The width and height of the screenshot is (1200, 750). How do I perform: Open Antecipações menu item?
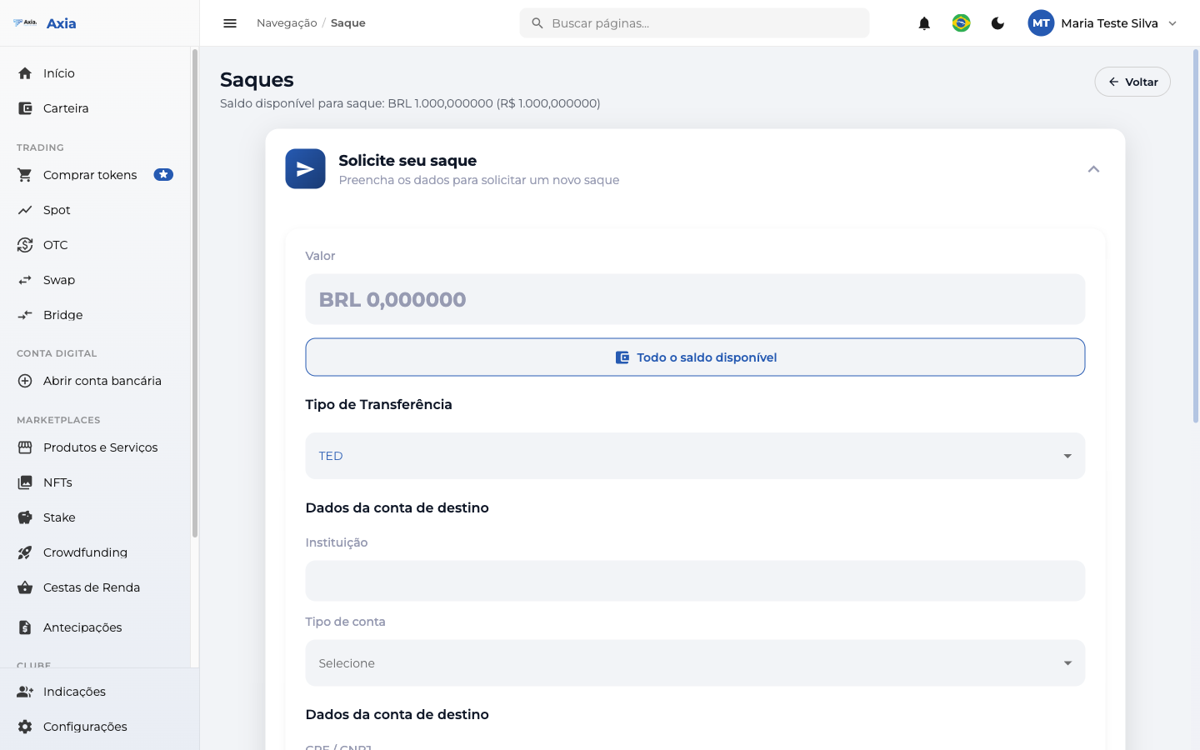pos(95,627)
